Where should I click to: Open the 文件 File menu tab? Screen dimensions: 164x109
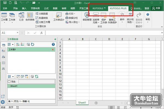[x=5, y=8]
